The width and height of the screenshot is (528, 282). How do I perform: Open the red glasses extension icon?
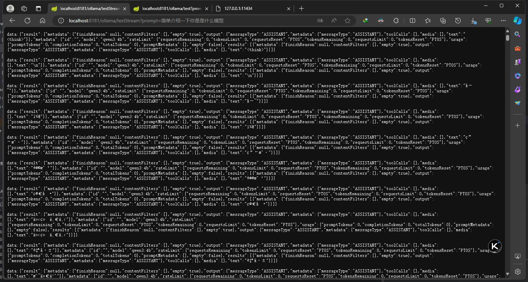point(381,21)
